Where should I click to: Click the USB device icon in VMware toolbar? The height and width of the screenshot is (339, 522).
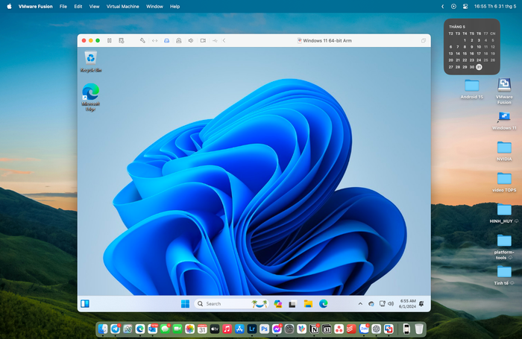(215, 40)
